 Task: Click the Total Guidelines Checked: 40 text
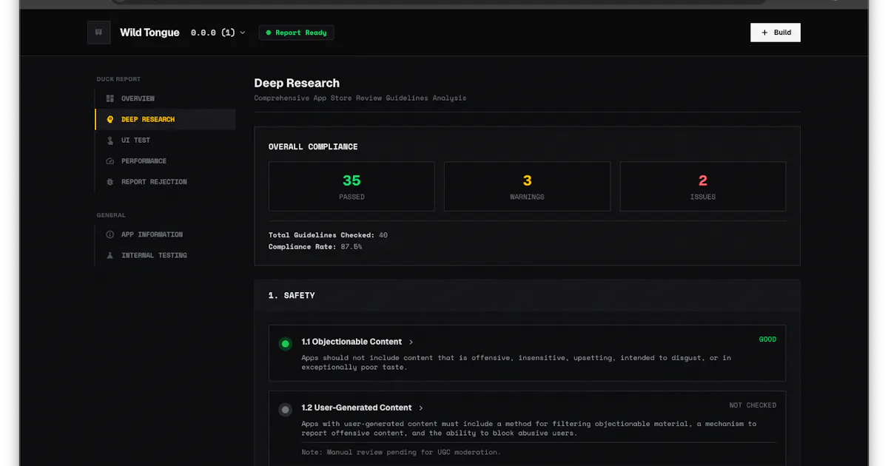pos(328,235)
